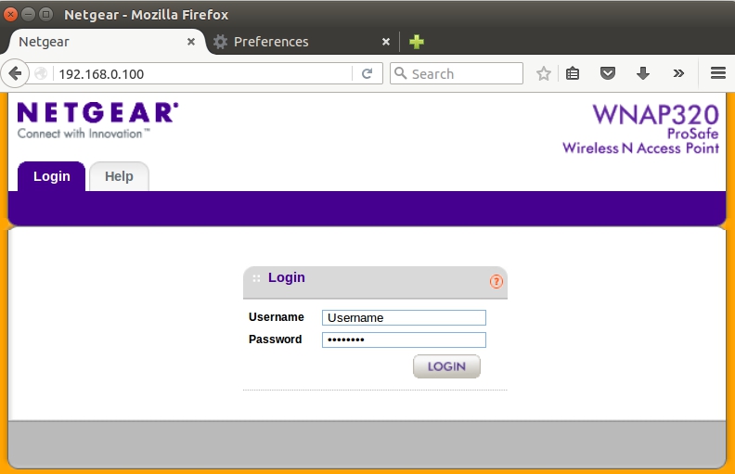Image resolution: width=735 pixels, height=474 pixels.
Task: Show bookmarks list icon
Action: point(573,73)
